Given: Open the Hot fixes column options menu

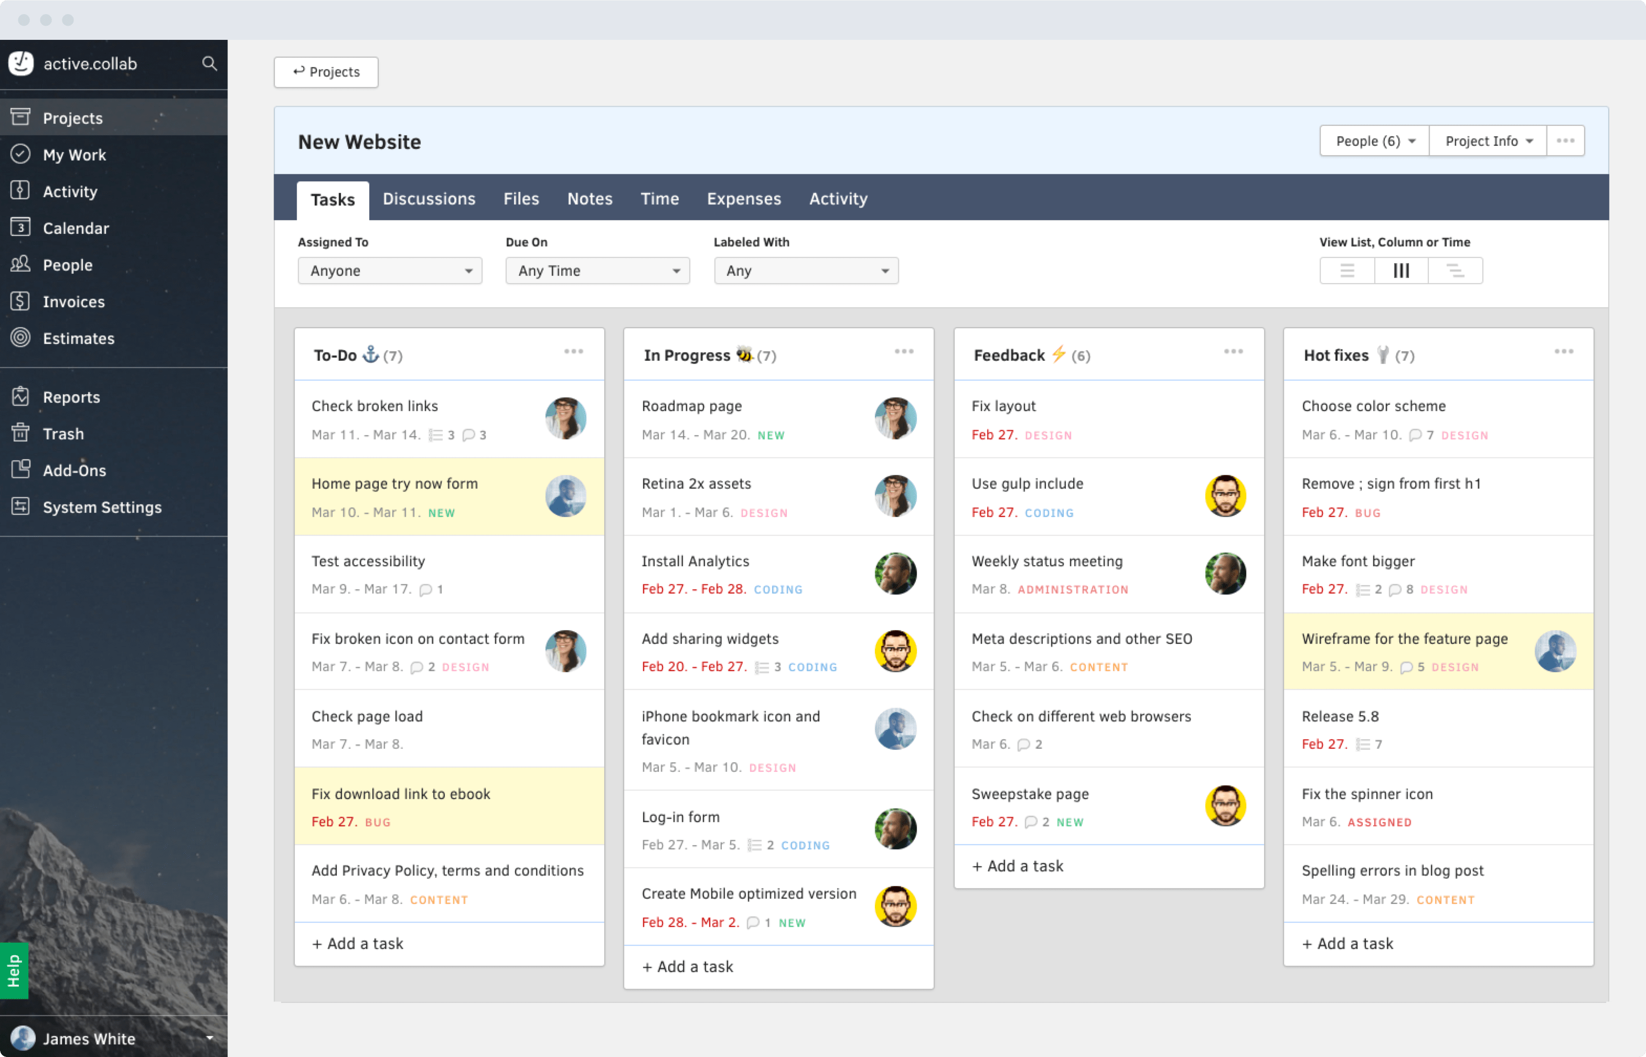Looking at the screenshot, I should click(1564, 351).
